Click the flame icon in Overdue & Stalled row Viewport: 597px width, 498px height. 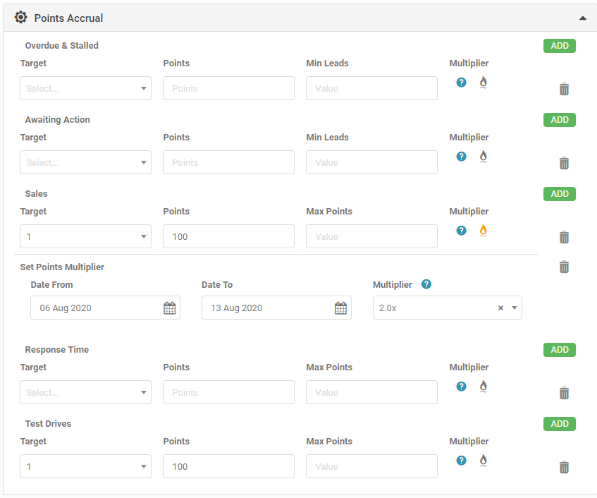483,82
